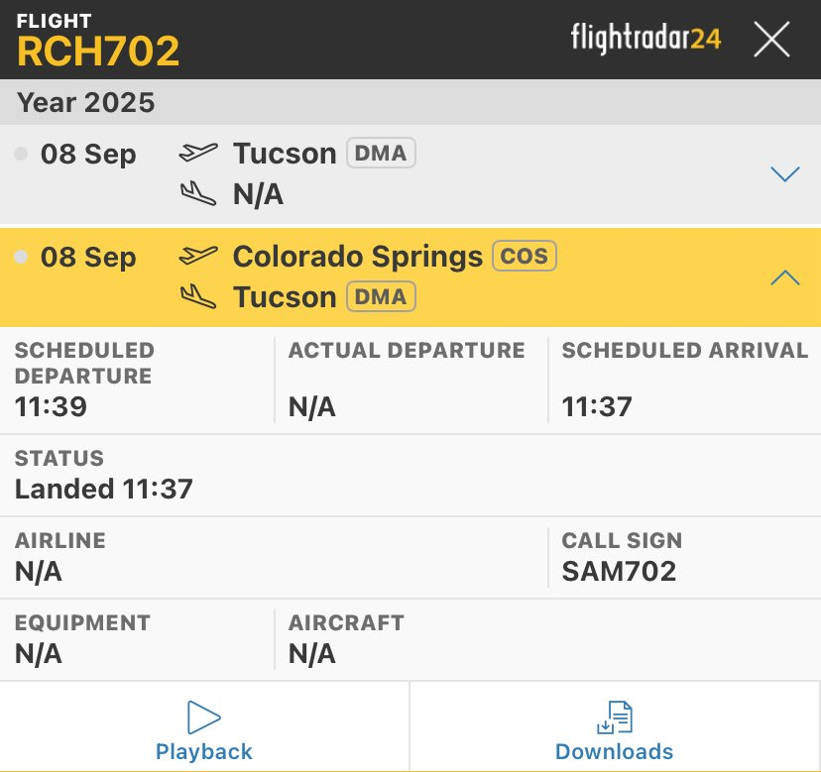Screen dimensions: 821x772
Task: Click takeoff icon next to Colorado Springs
Action: [198, 256]
